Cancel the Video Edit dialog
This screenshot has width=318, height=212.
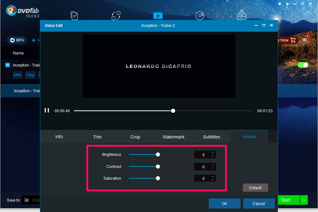pyautogui.click(x=259, y=203)
